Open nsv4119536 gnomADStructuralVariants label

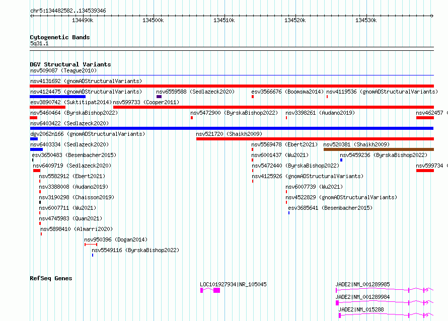tap(382, 92)
